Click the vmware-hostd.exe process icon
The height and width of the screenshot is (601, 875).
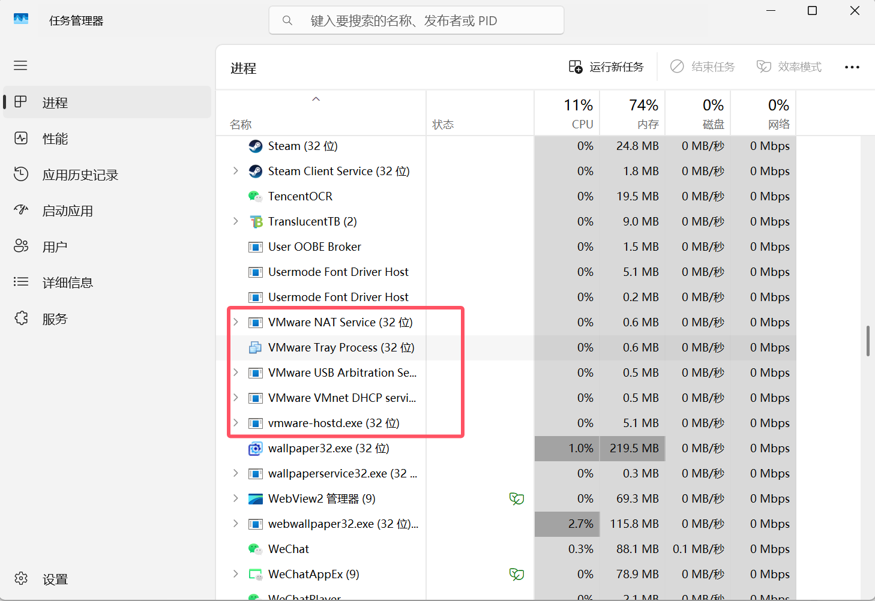[256, 423]
